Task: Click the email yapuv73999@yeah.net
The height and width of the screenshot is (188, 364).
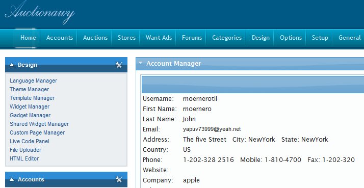Action: [212, 129]
